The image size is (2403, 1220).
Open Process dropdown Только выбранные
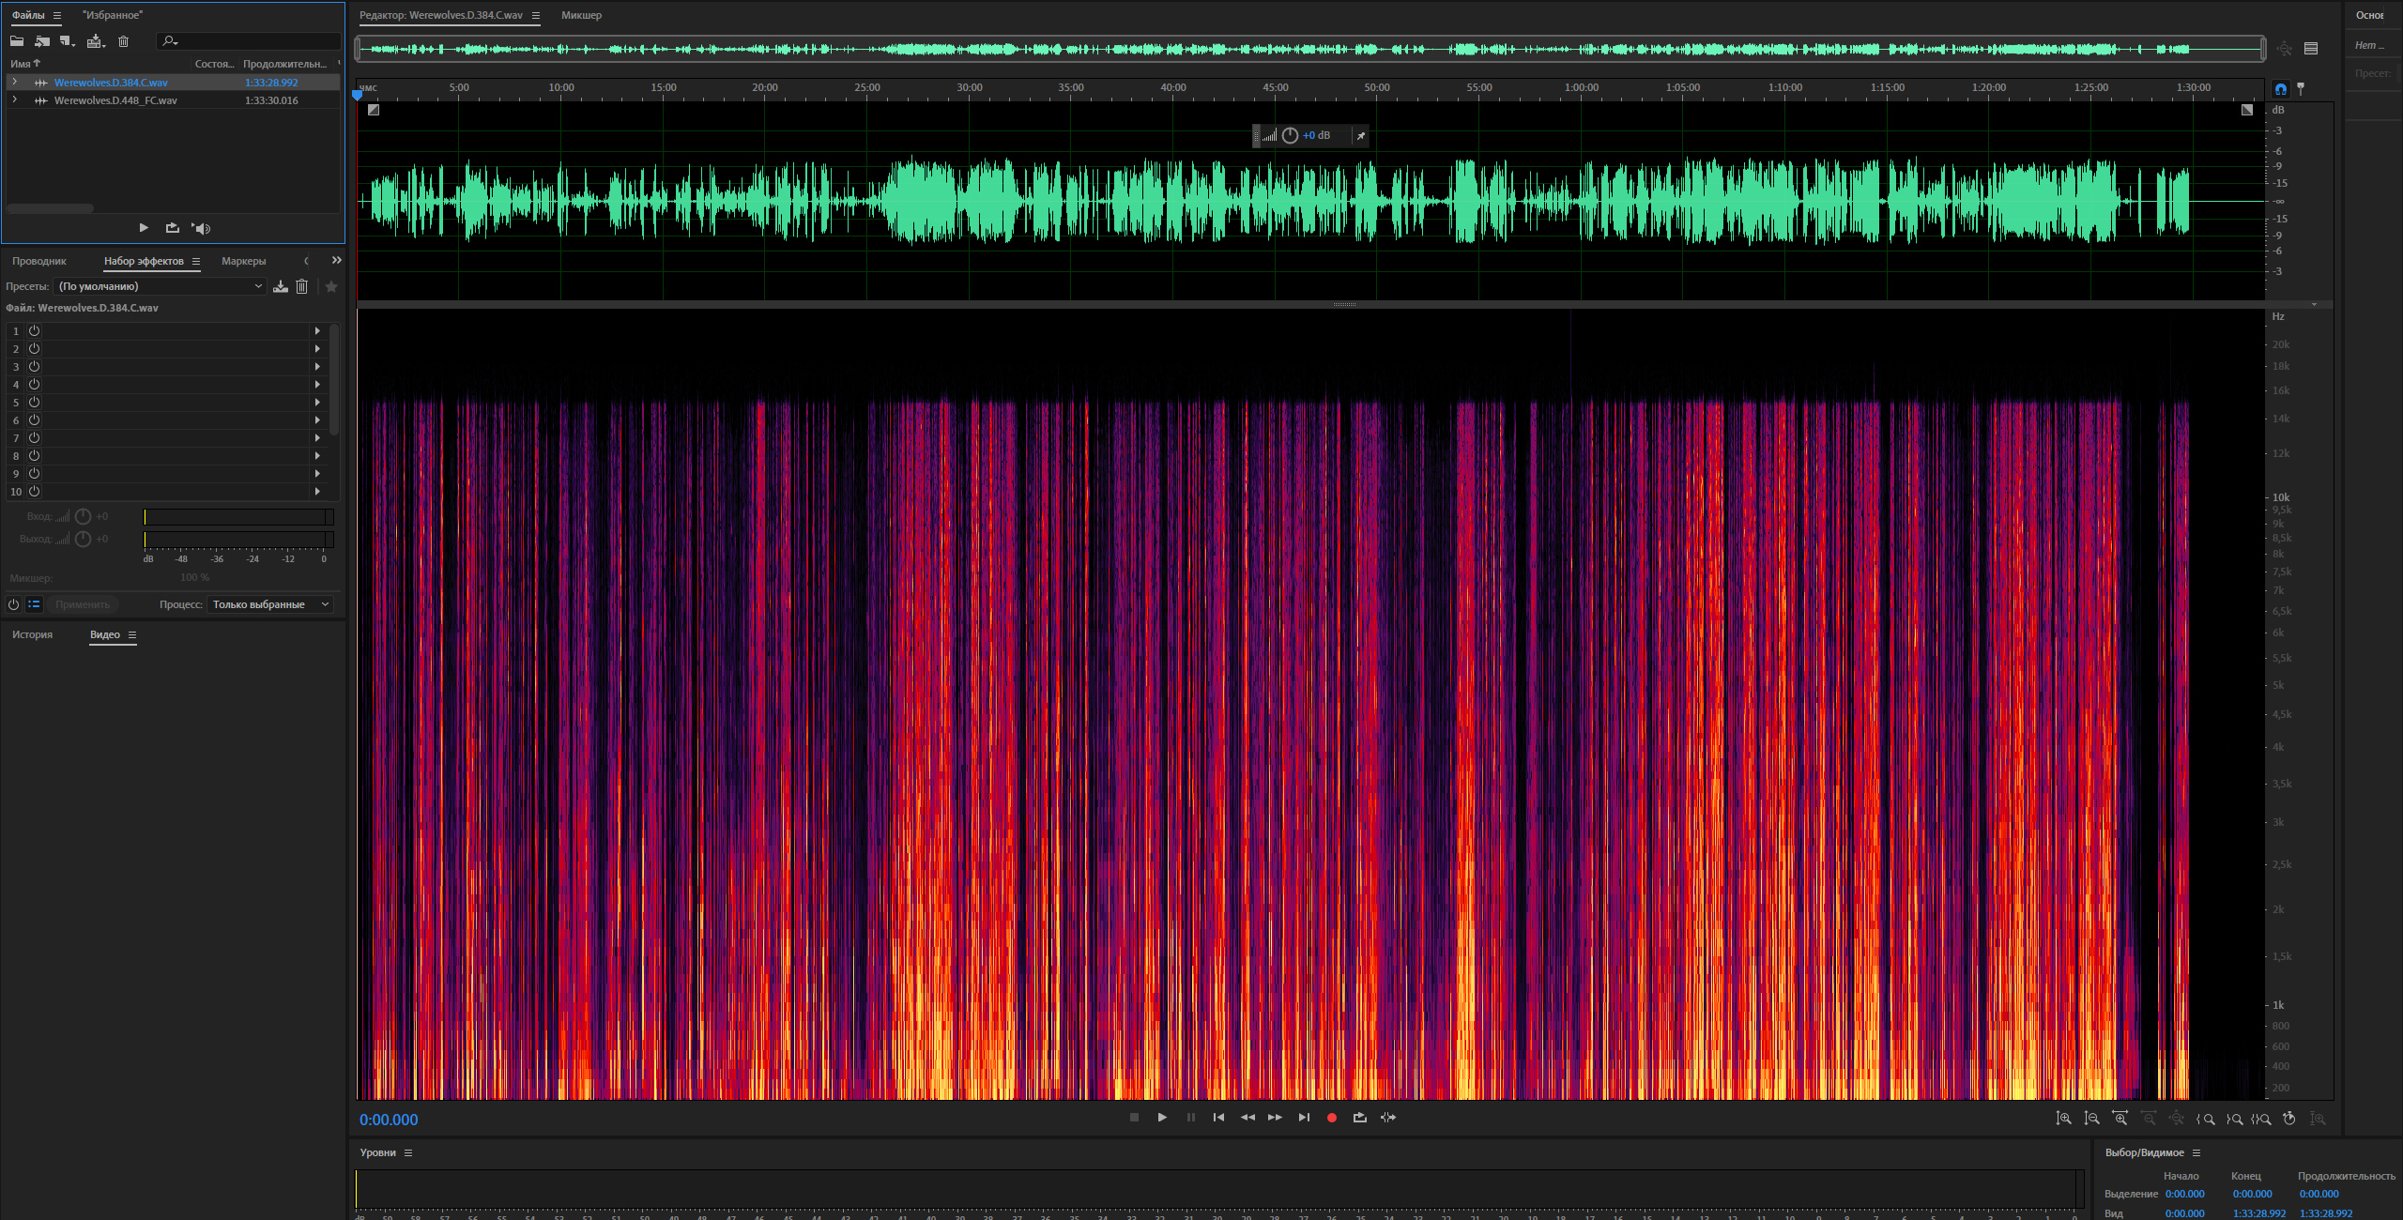270,604
